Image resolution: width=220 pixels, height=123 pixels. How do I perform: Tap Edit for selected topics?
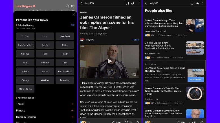[x=72, y=25]
